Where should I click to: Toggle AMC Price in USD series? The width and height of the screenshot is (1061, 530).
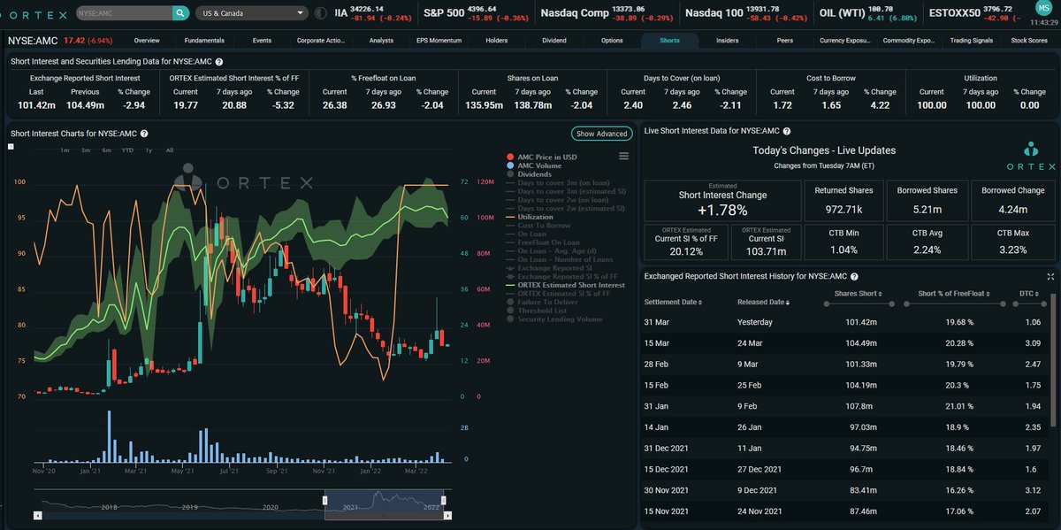[x=542, y=157]
